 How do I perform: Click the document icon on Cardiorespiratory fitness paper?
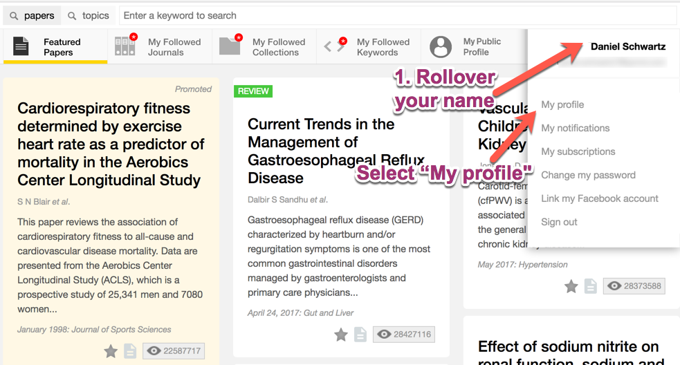point(130,351)
